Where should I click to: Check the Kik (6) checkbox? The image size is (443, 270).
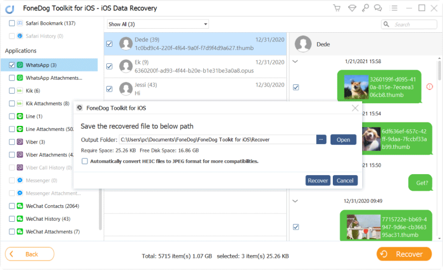(x=12, y=90)
